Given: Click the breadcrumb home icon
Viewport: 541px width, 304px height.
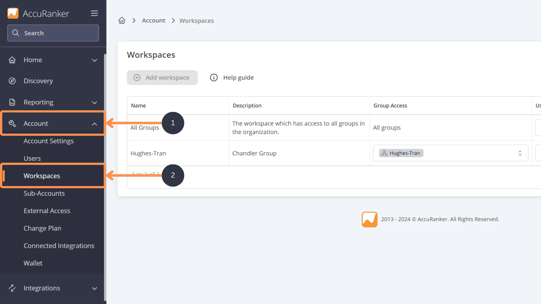Looking at the screenshot, I should 121,20.
